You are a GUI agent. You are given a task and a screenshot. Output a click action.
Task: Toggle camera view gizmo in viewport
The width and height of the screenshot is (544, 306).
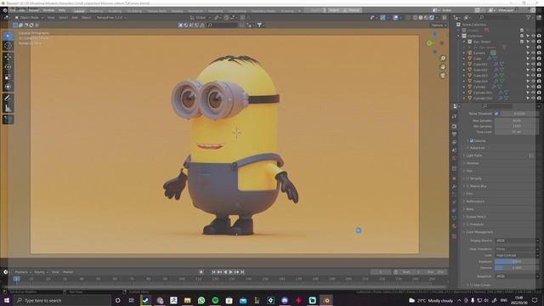pos(443,76)
